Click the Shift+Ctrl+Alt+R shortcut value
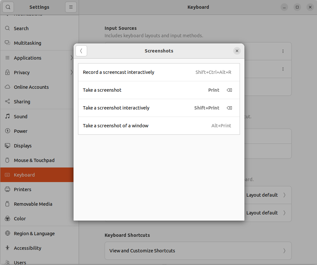 click(213, 72)
